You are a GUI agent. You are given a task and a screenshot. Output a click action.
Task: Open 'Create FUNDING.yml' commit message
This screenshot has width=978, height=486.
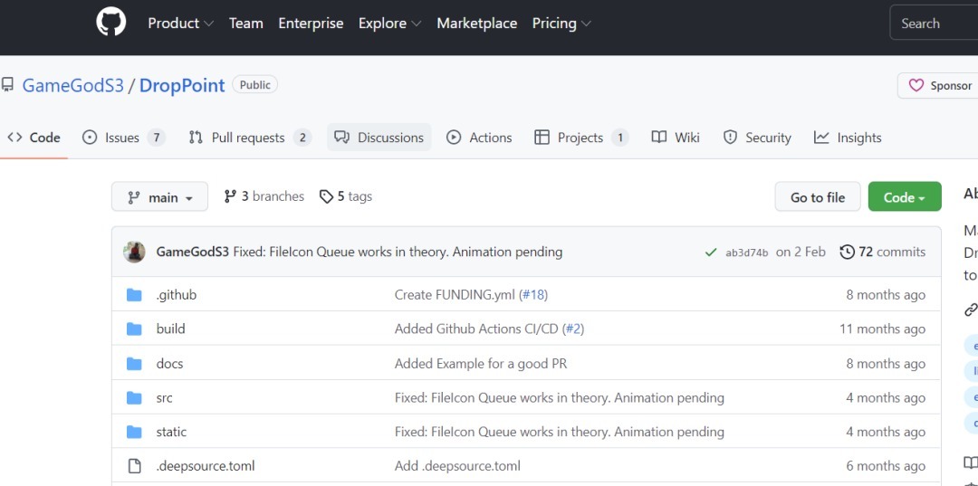[x=455, y=295]
